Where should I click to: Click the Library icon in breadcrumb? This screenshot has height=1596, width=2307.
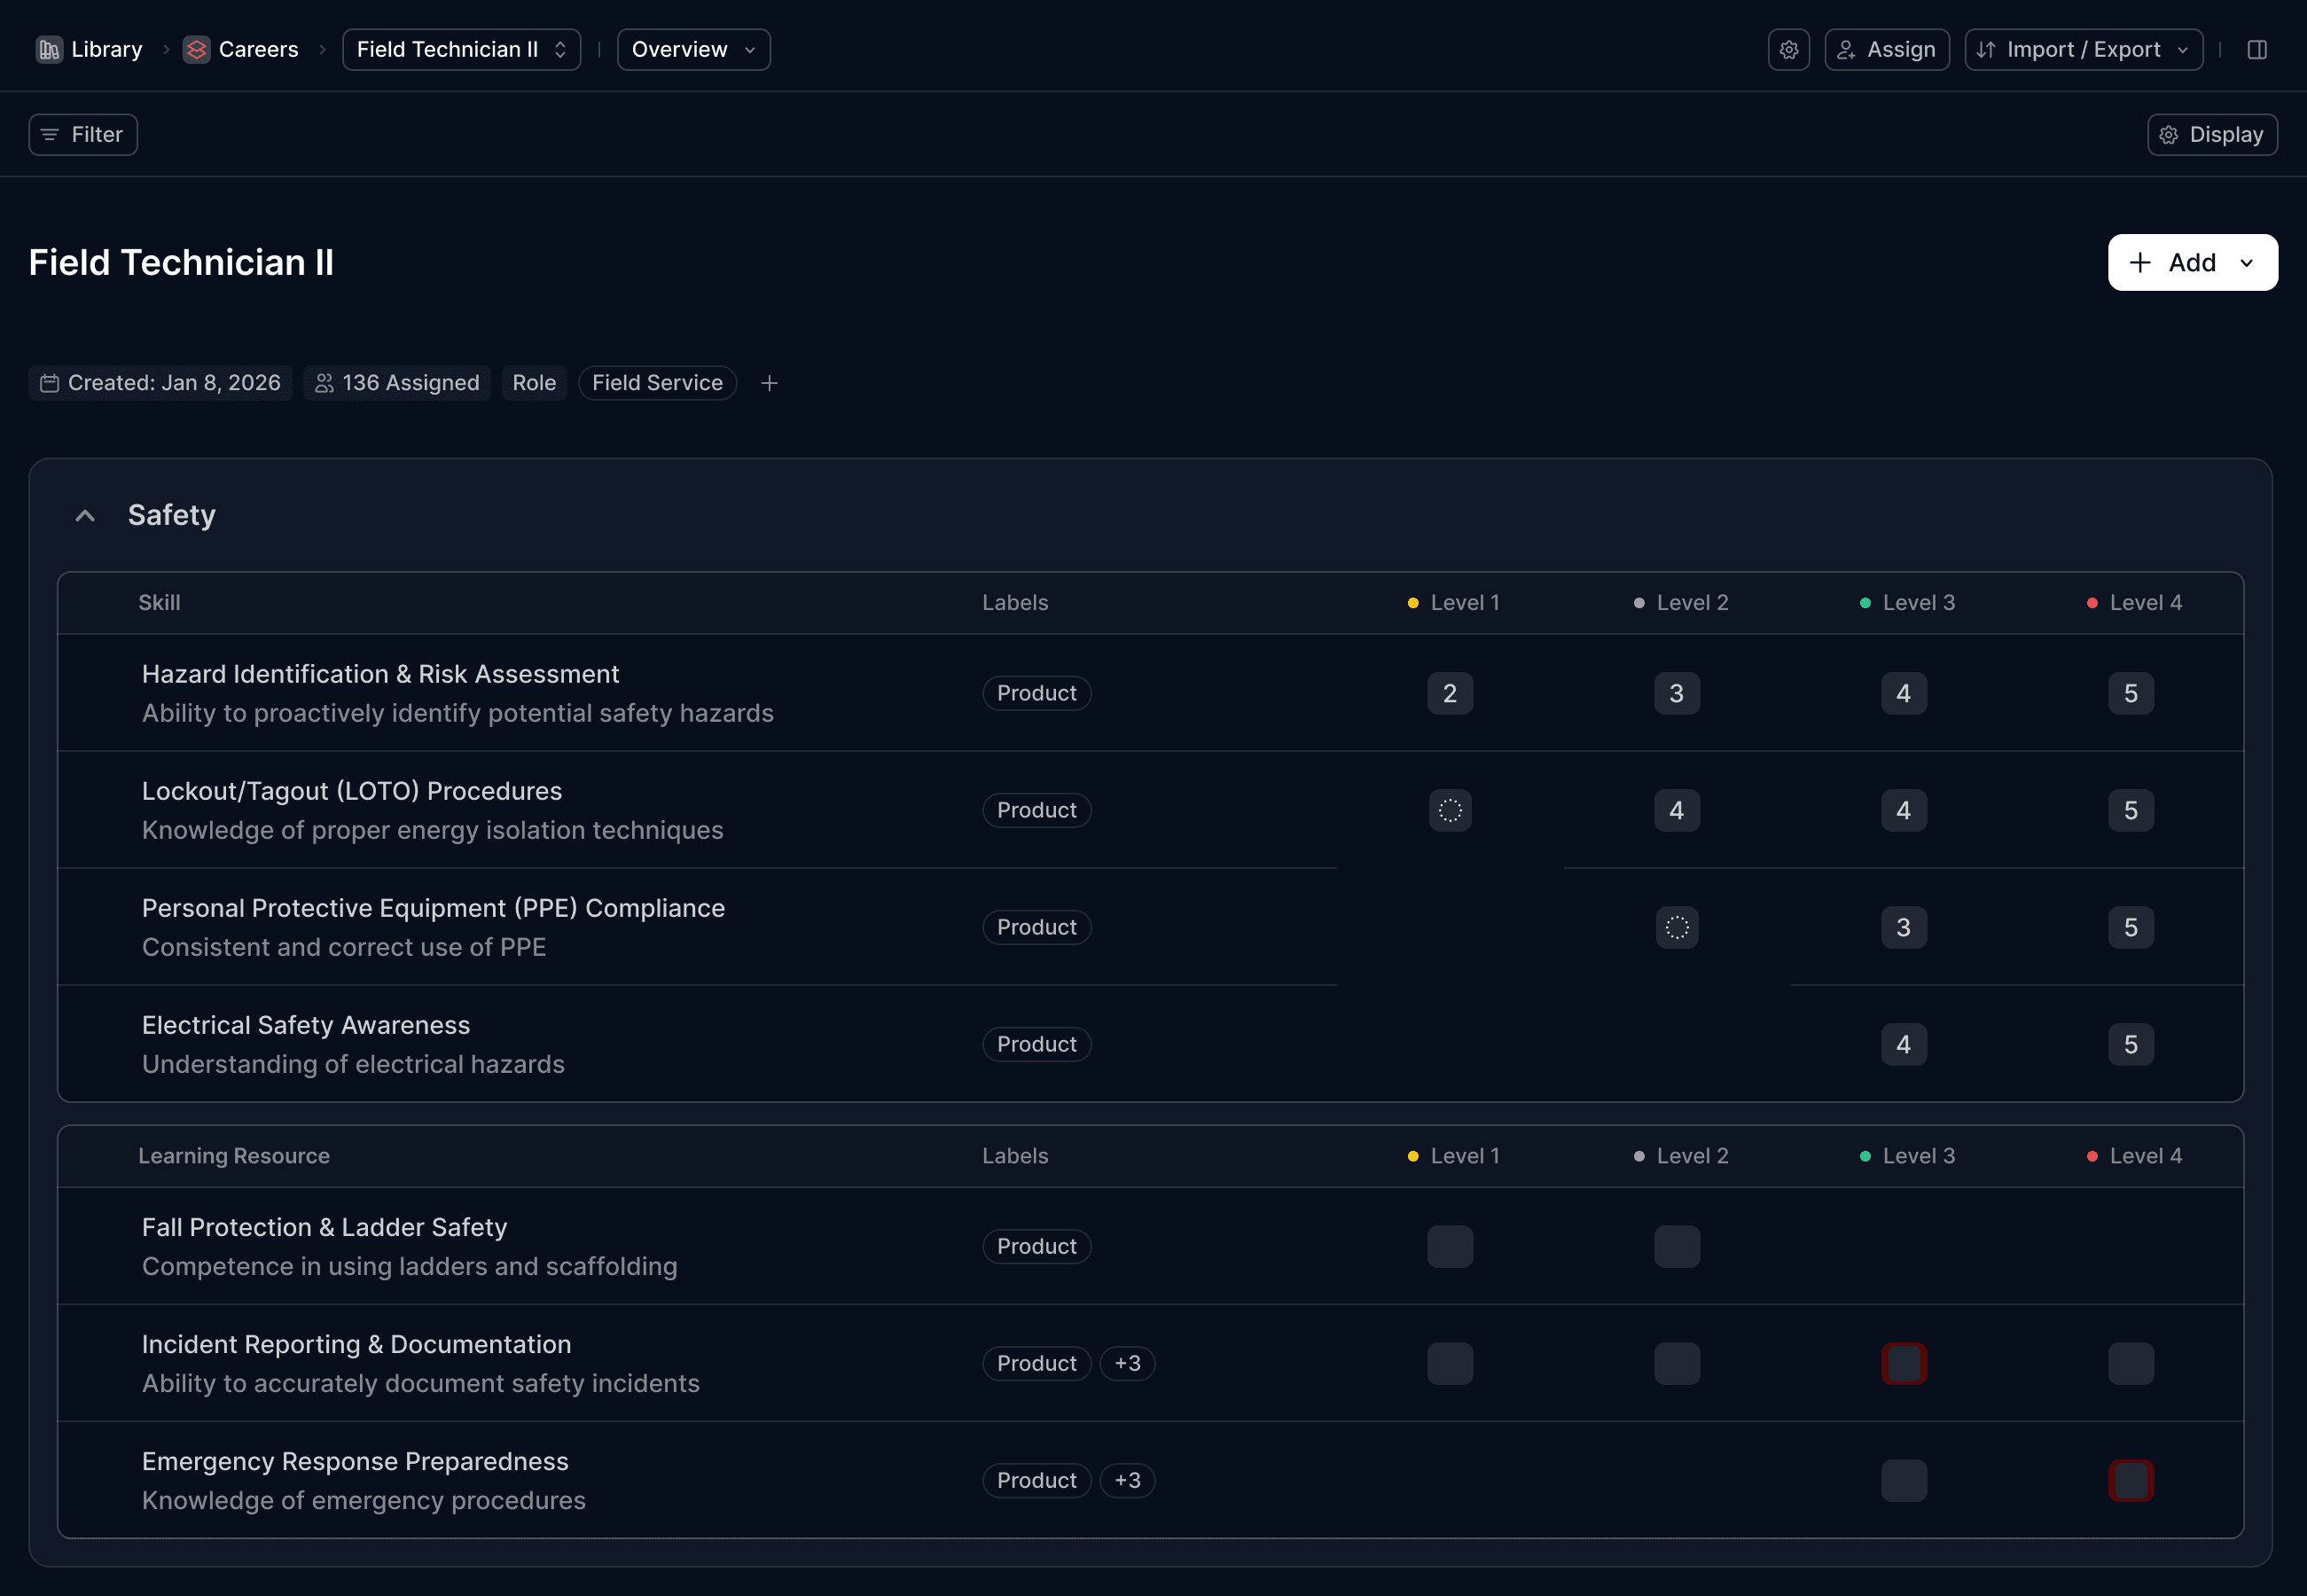point(49,49)
